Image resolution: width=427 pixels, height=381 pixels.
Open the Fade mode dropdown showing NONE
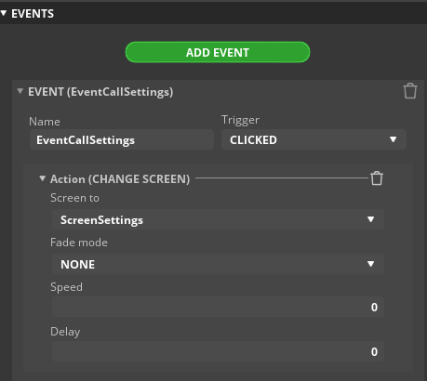pyautogui.click(x=218, y=264)
